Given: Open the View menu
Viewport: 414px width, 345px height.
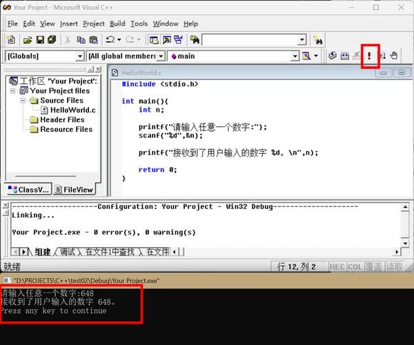Looking at the screenshot, I should [x=47, y=23].
